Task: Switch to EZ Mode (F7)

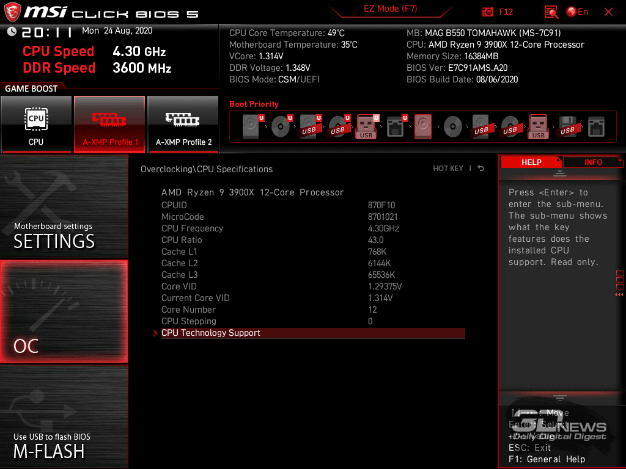Action: point(390,9)
